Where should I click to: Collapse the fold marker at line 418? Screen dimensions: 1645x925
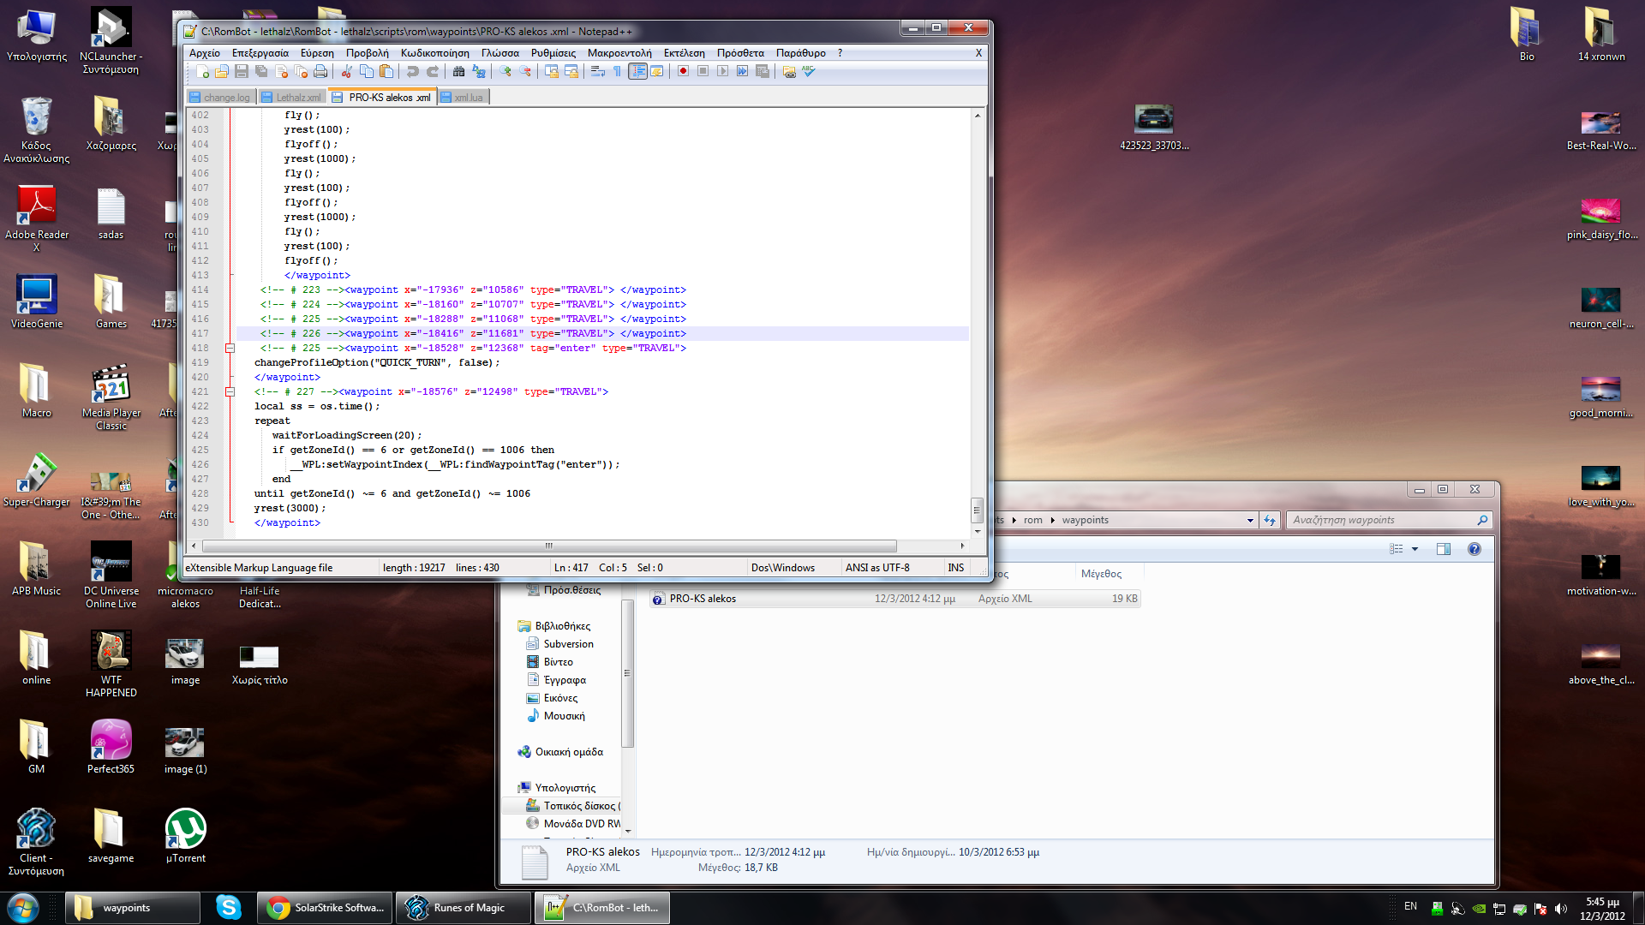(x=230, y=349)
